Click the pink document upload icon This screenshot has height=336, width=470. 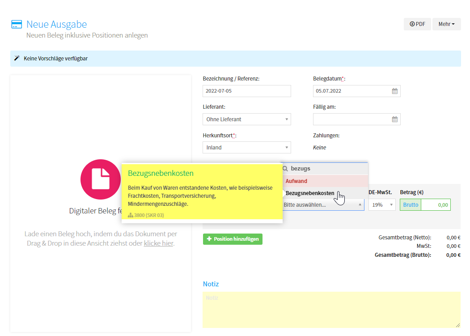[101, 179]
